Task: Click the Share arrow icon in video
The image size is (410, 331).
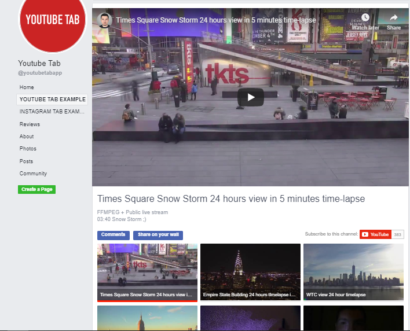Action: pyautogui.click(x=394, y=17)
